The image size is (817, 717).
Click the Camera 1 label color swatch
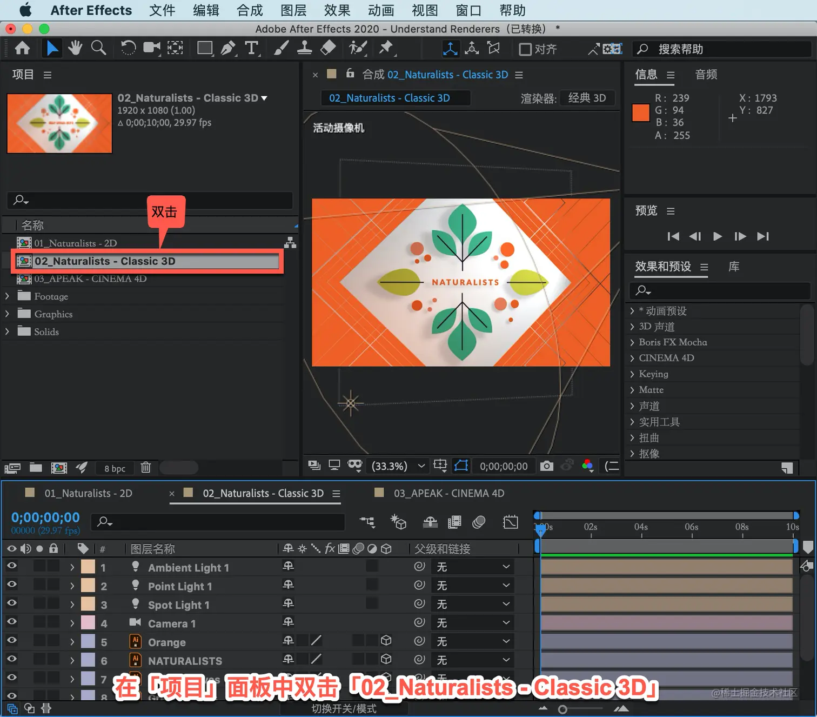(88, 622)
